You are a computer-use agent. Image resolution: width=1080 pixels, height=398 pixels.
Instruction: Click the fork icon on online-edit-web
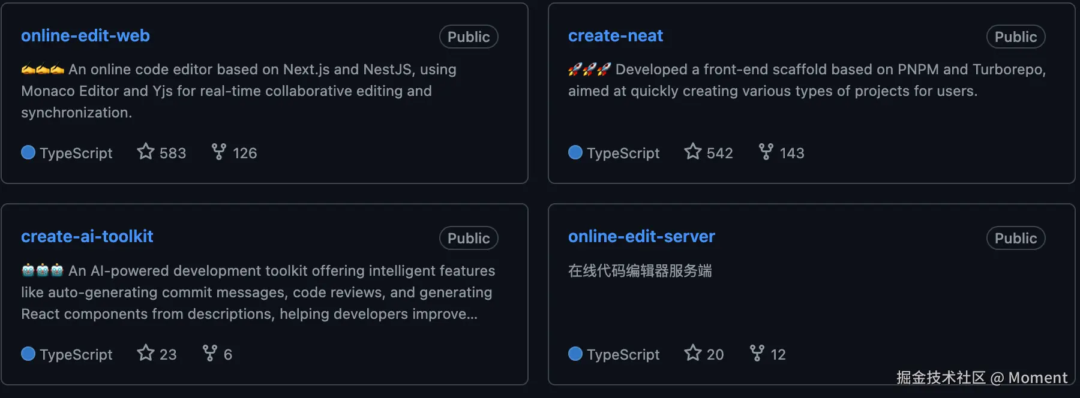click(219, 152)
